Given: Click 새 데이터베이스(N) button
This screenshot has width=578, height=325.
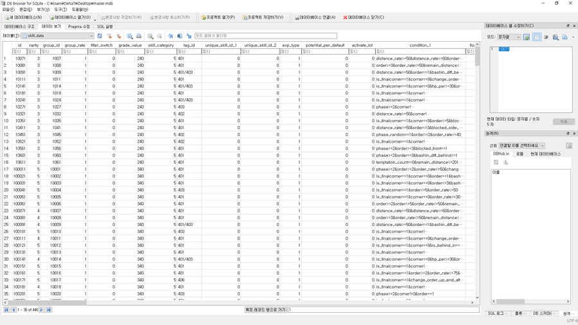Looking at the screenshot, I should click(23, 17).
